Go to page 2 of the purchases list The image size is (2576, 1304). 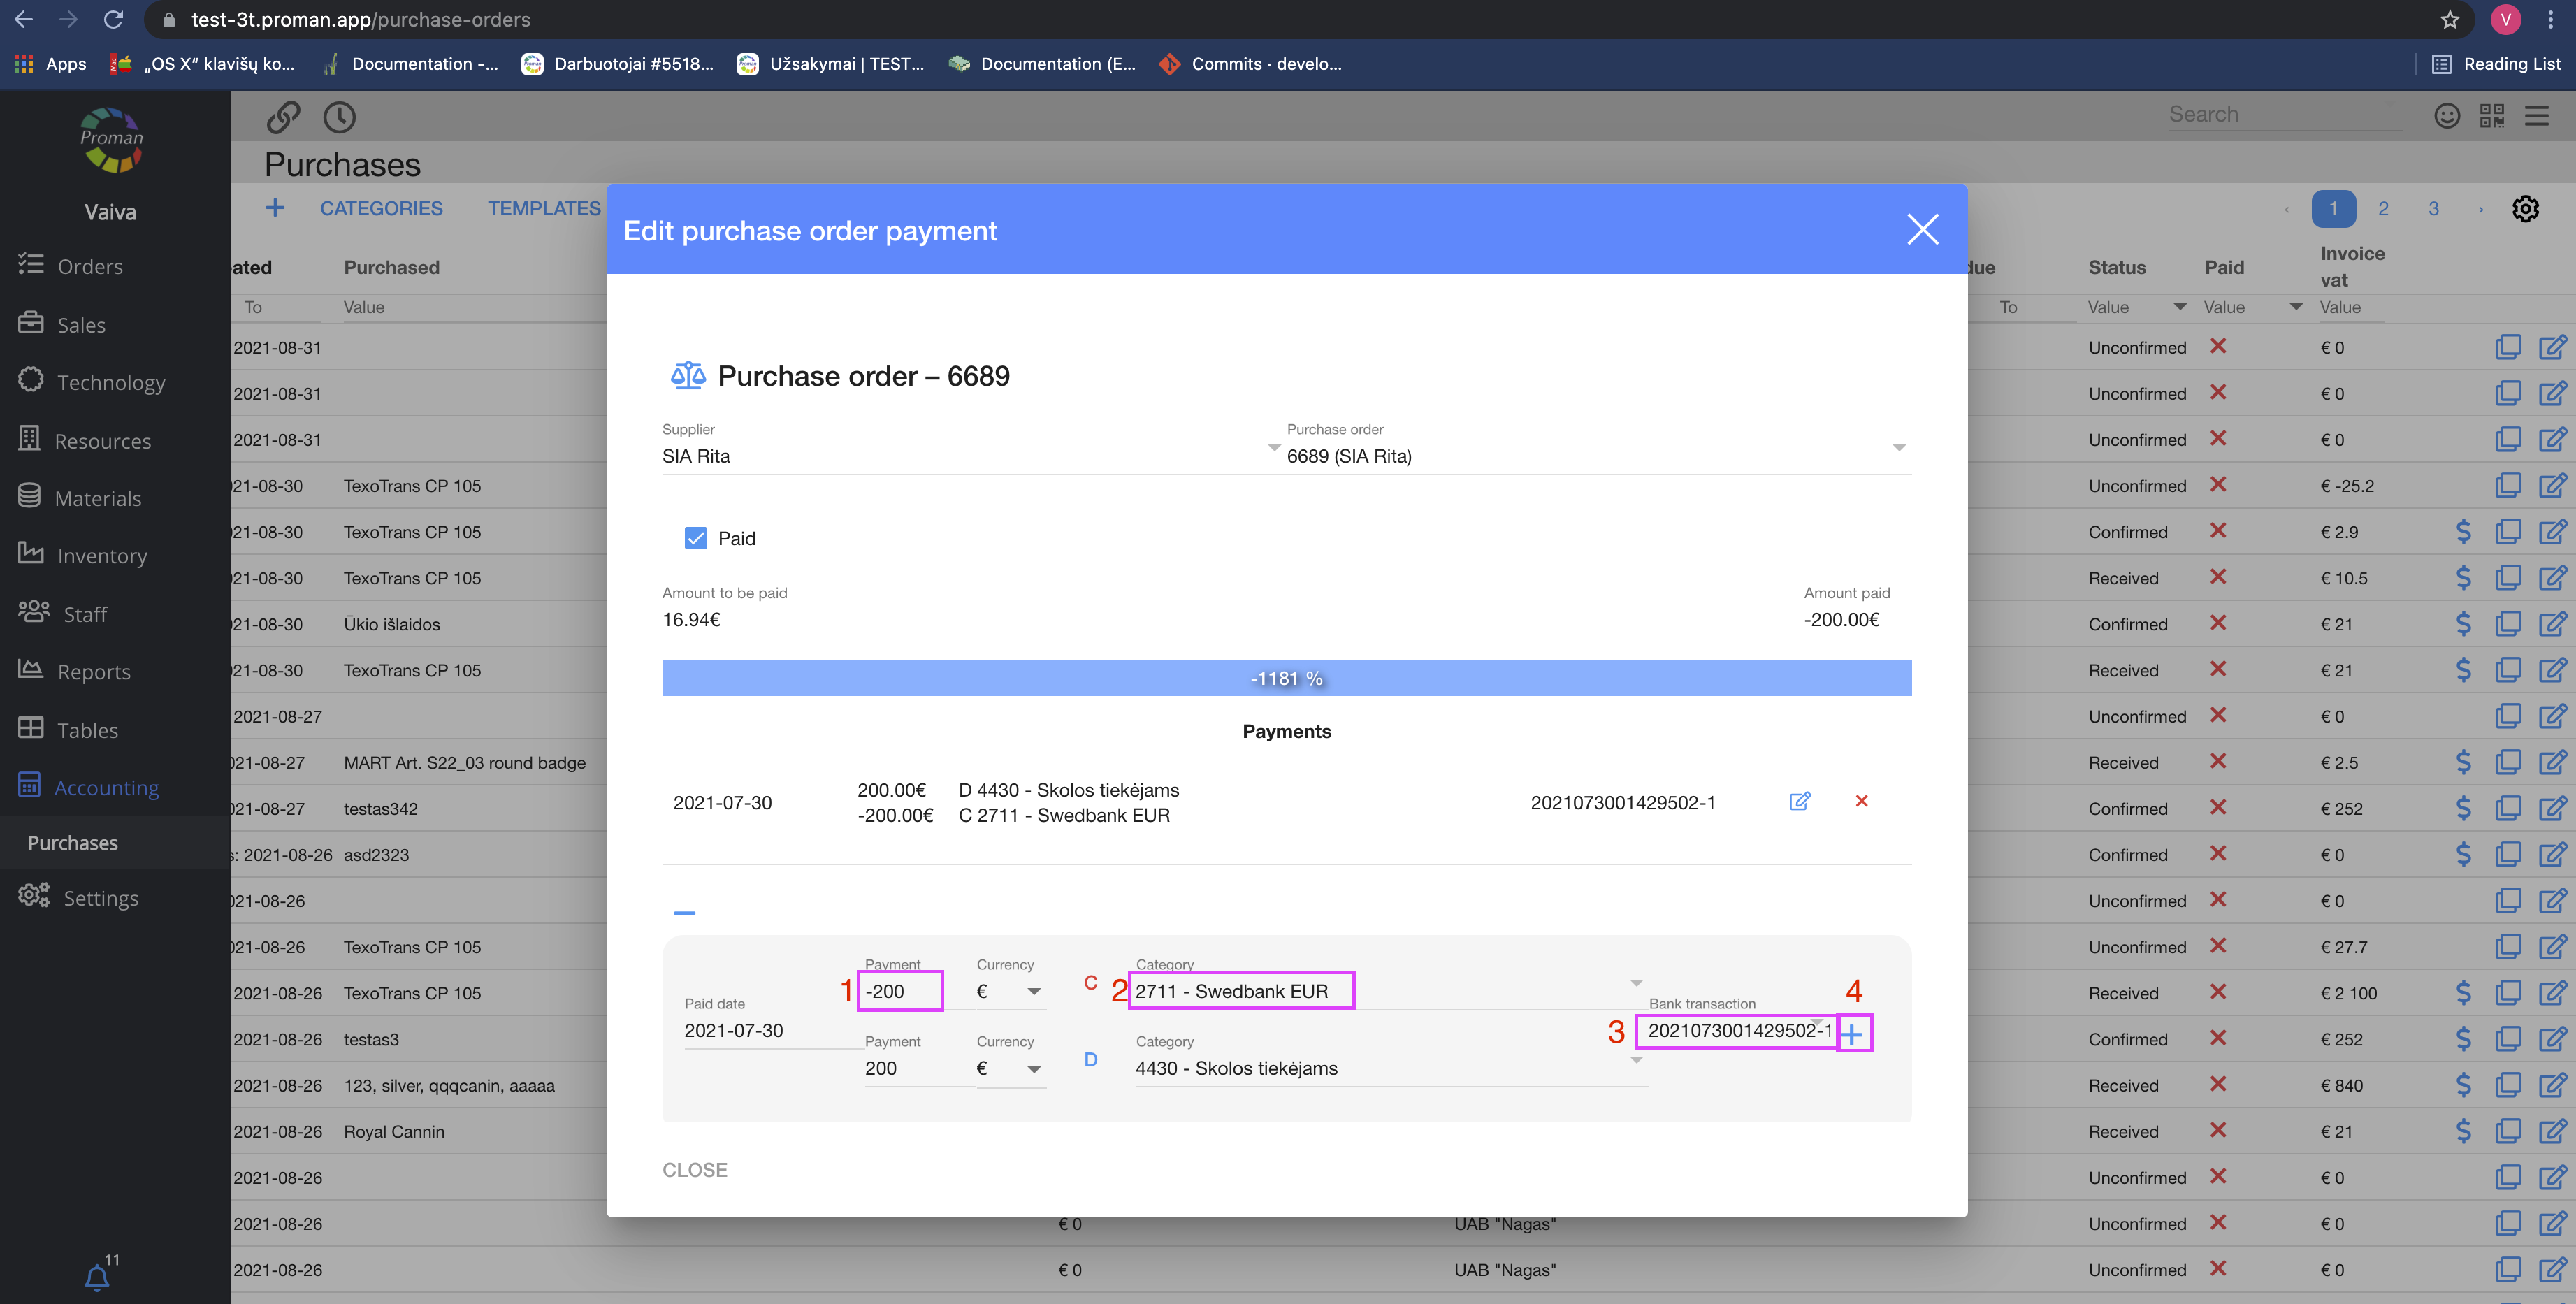coord(2383,208)
